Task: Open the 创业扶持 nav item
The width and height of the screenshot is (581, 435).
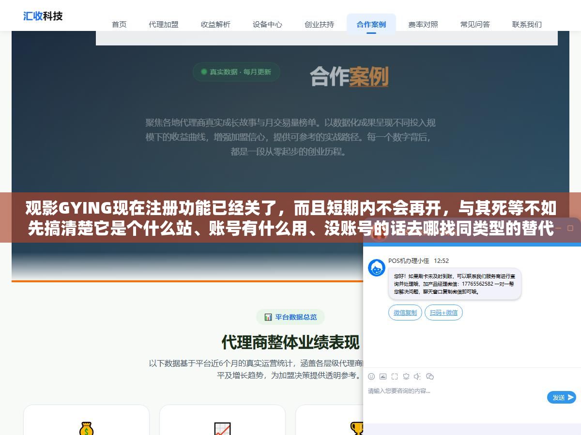Action: 319,24
